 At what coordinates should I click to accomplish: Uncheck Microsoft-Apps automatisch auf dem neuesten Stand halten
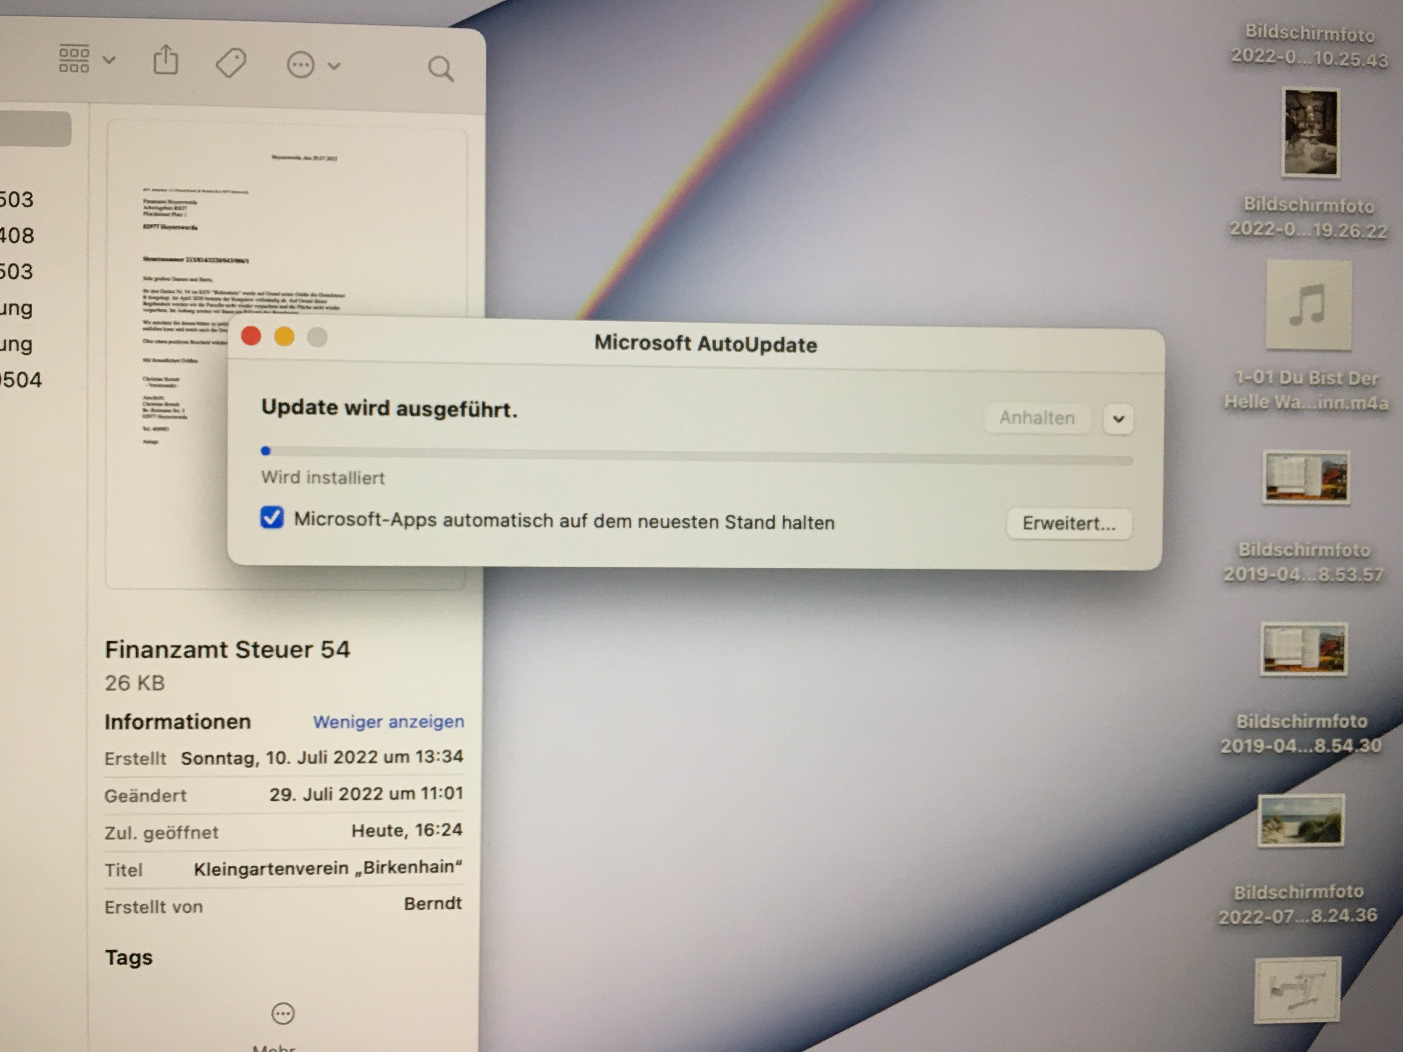coord(272,517)
